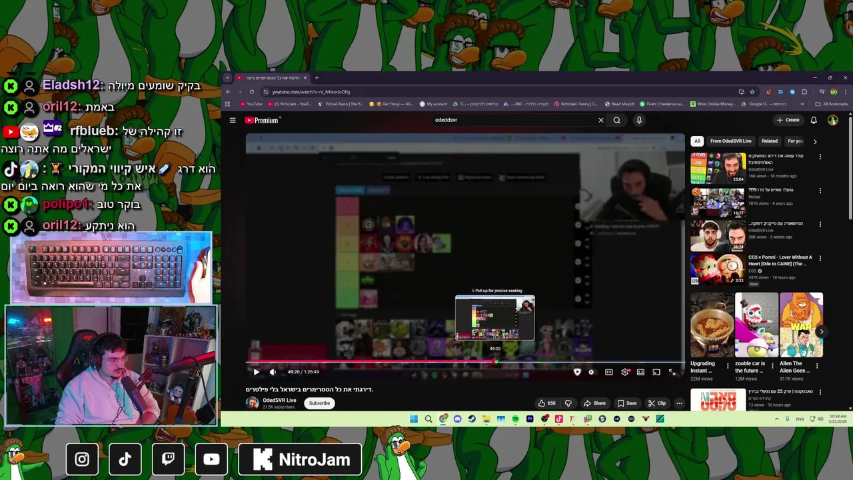Dislike the video
The image size is (853, 480).
pyautogui.click(x=568, y=403)
